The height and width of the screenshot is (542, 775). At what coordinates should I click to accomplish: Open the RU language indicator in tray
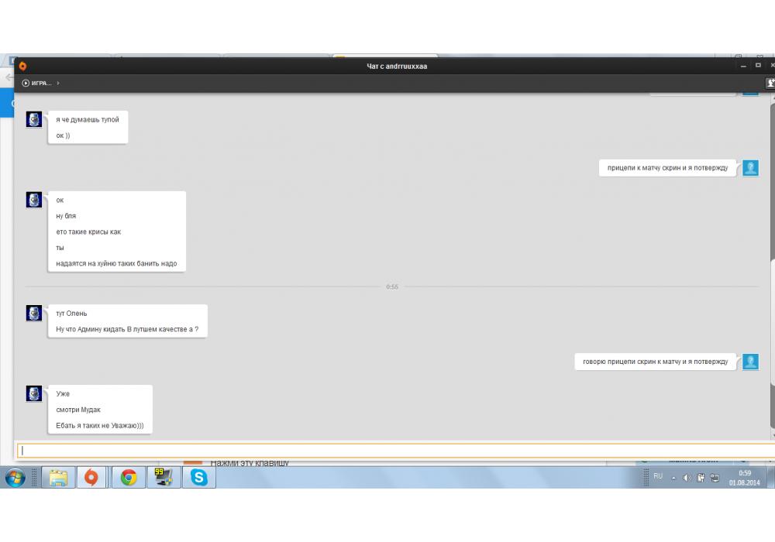658,476
